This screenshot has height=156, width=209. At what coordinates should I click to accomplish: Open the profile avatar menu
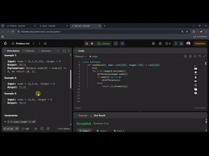(188, 43)
